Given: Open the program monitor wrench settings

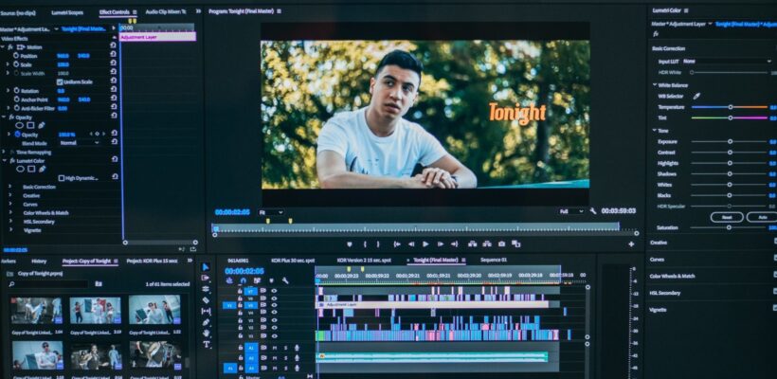Looking at the screenshot, I should coord(593,211).
